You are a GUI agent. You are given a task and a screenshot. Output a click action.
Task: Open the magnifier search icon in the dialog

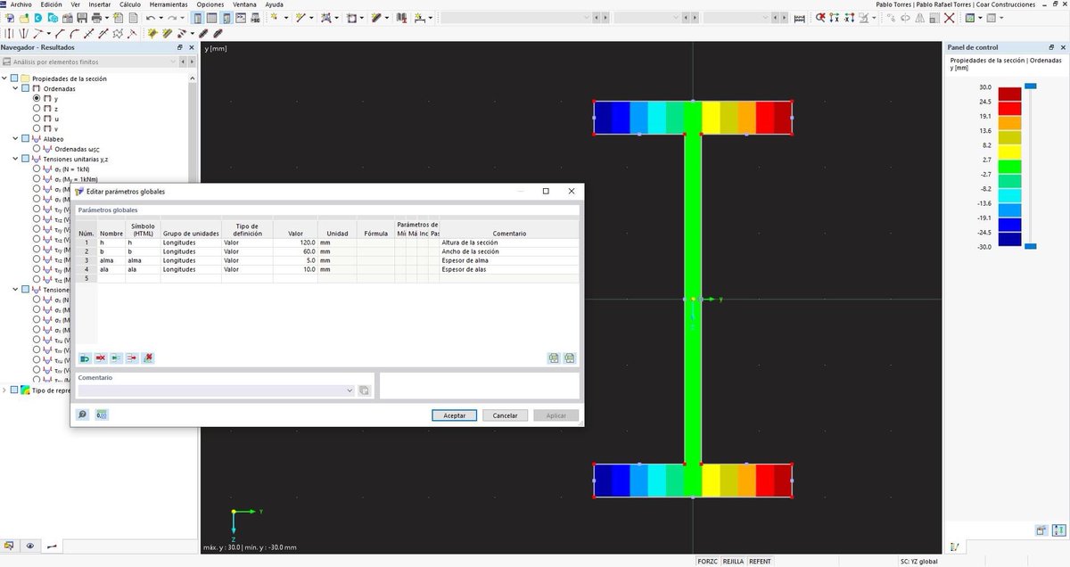click(81, 414)
